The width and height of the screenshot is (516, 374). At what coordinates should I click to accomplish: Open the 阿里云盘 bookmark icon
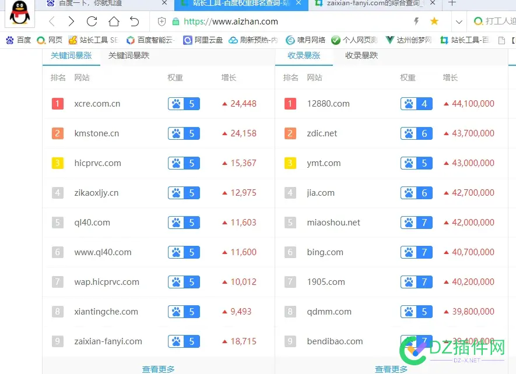click(x=188, y=40)
